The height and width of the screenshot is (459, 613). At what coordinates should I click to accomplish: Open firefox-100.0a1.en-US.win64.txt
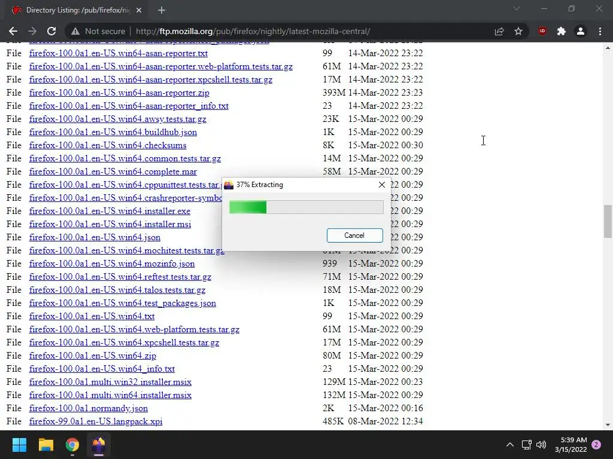(x=92, y=317)
